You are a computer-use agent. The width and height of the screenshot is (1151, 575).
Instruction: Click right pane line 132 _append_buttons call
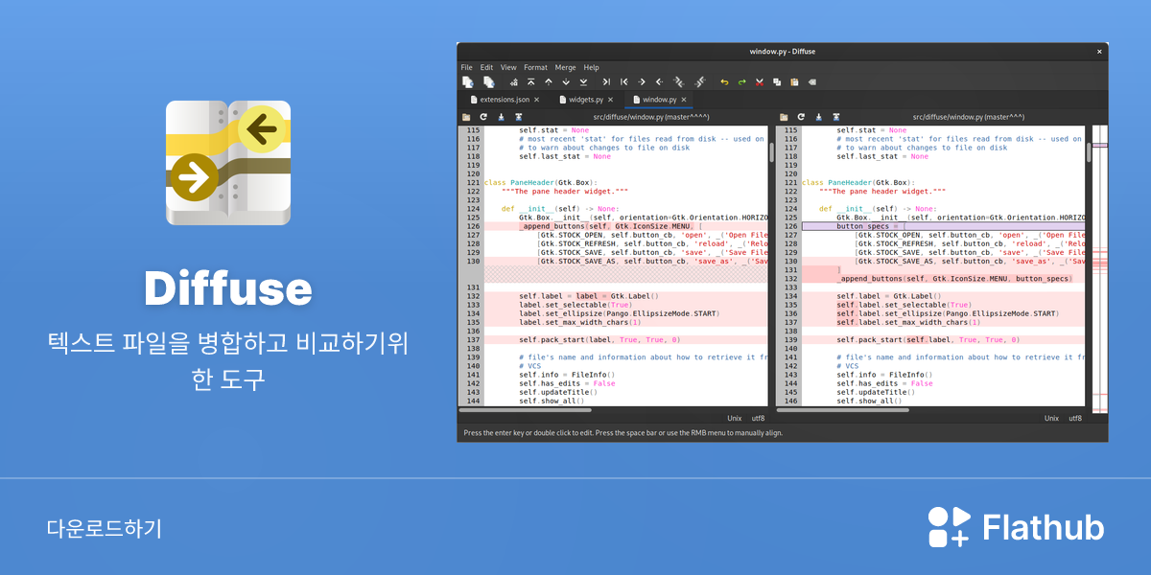click(x=953, y=279)
